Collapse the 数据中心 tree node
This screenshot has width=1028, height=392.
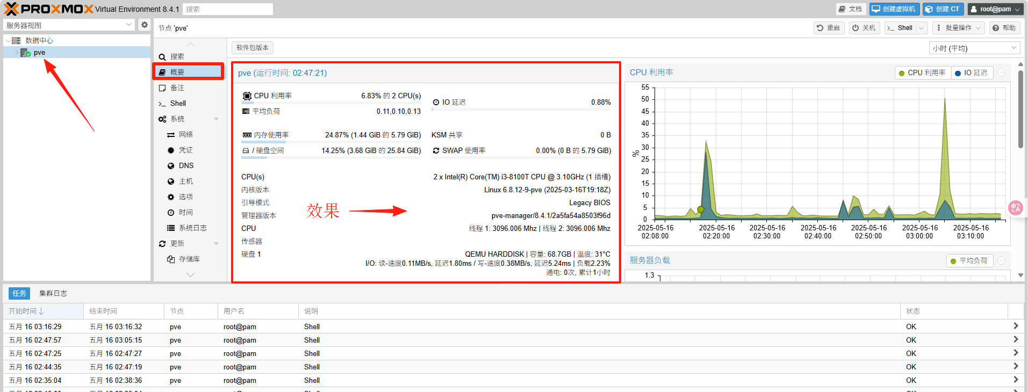8,40
